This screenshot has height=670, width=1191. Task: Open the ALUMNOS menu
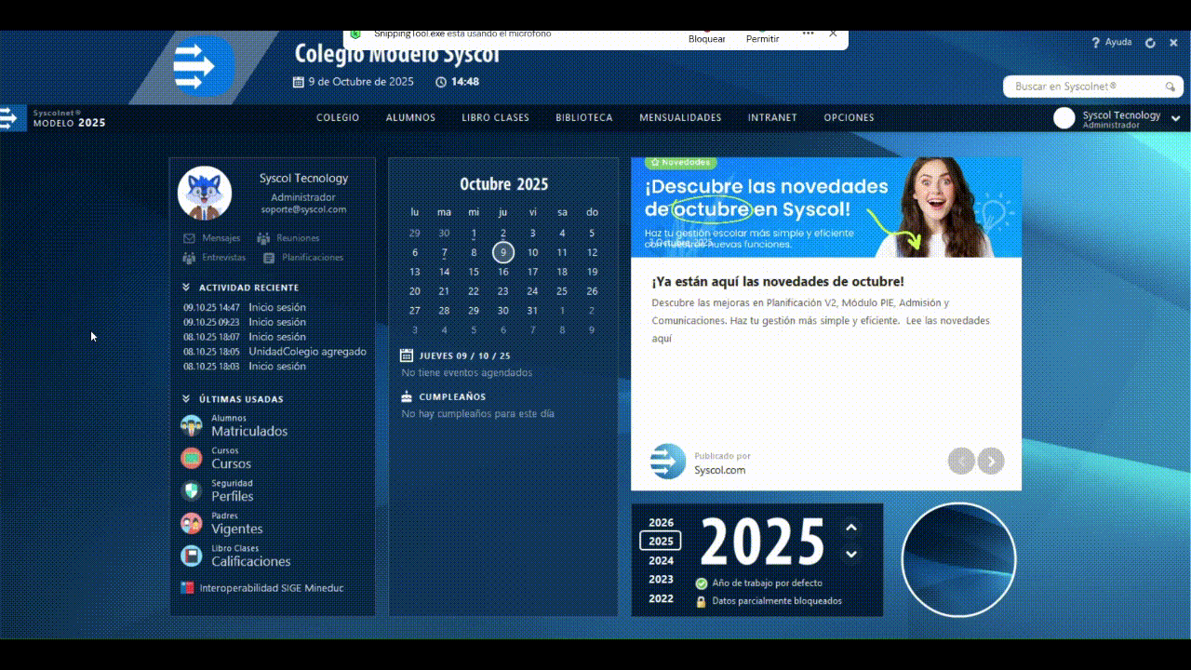(410, 118)
